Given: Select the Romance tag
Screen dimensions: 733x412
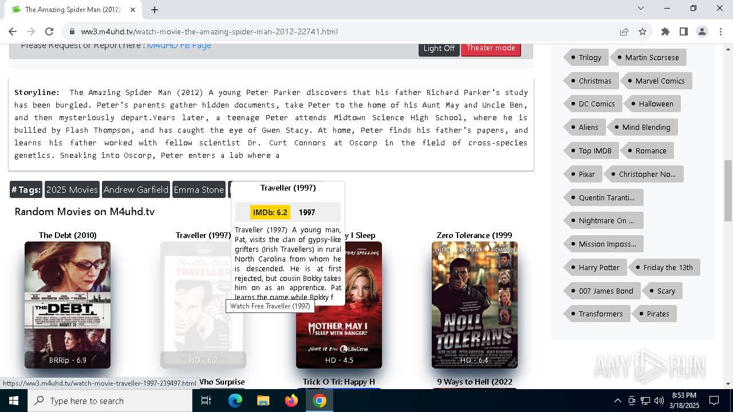Looking at the screenshot, I should [647, 150].
